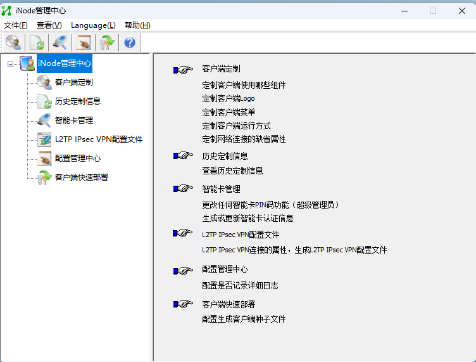
Task: Click the document icon beside 历史定制信息 tree row
Action: tap(44, 101)
